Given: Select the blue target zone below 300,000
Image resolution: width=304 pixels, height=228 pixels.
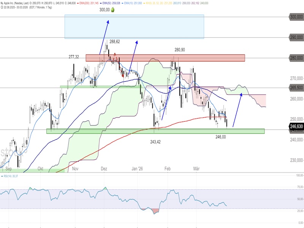Looking at the screenshot, I should (x=134, y=27).
